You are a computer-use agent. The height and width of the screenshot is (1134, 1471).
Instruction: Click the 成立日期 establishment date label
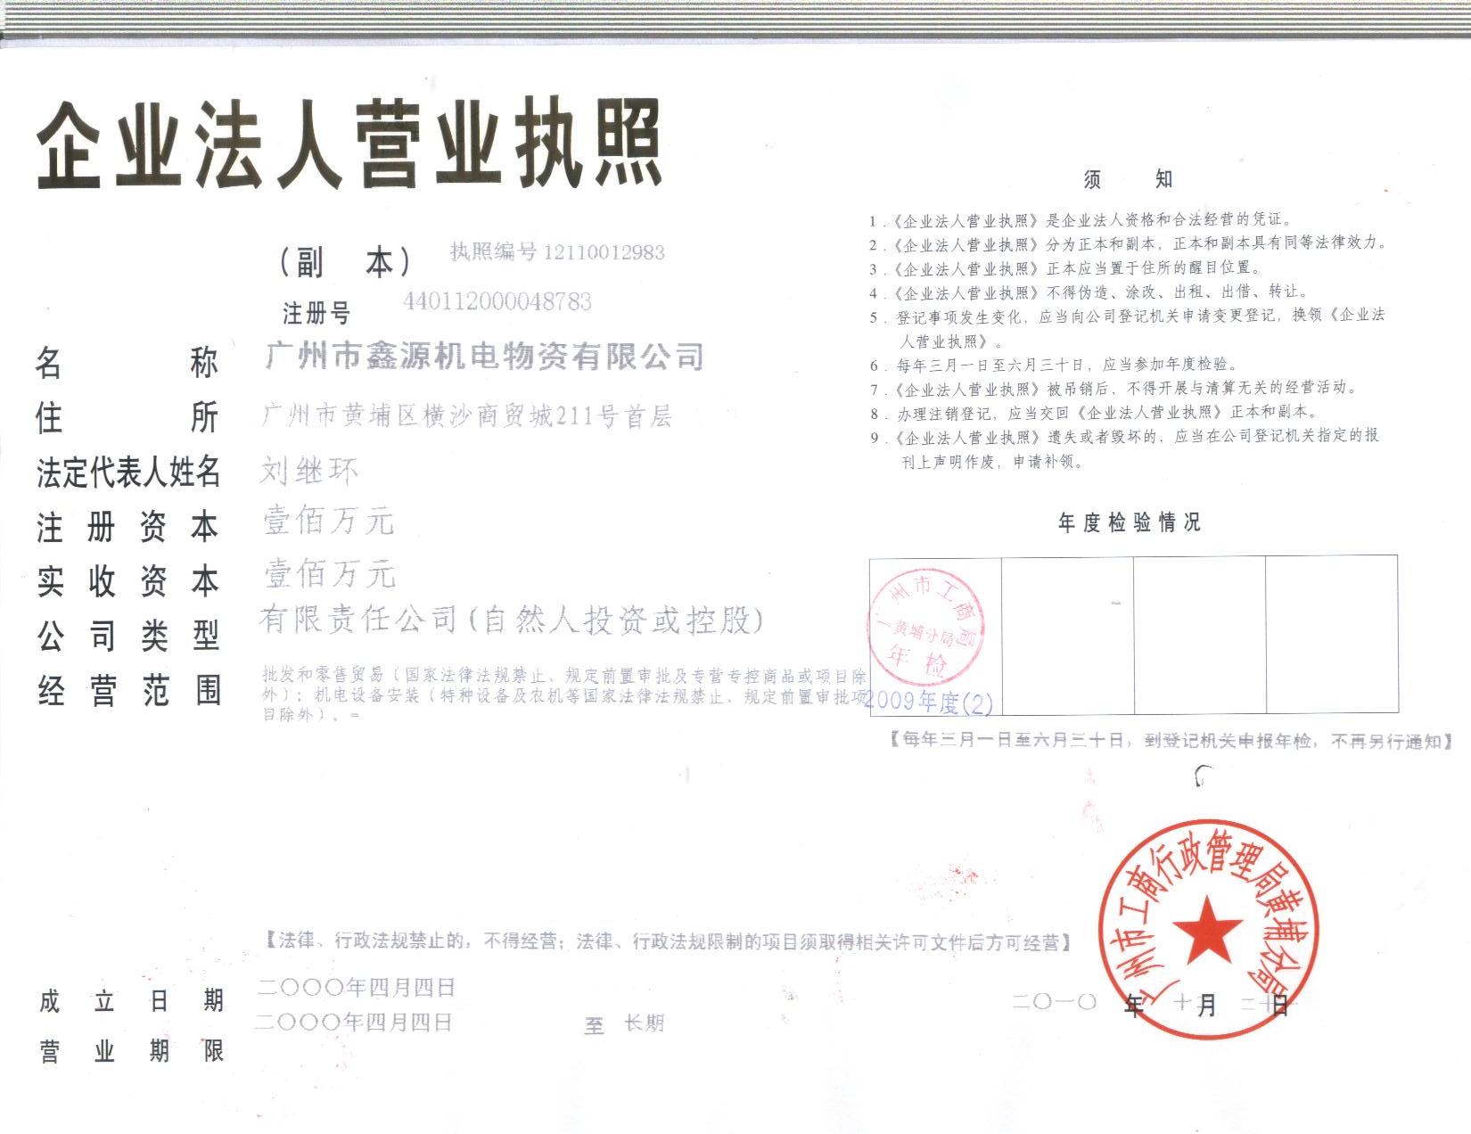pos(130,1001)
